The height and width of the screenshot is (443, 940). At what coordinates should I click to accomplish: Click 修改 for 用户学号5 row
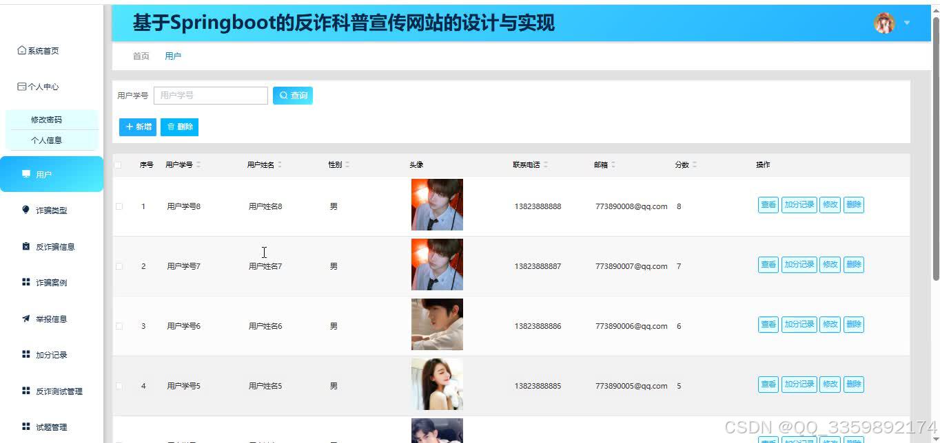pyautogui.click(x=830, y=385)
